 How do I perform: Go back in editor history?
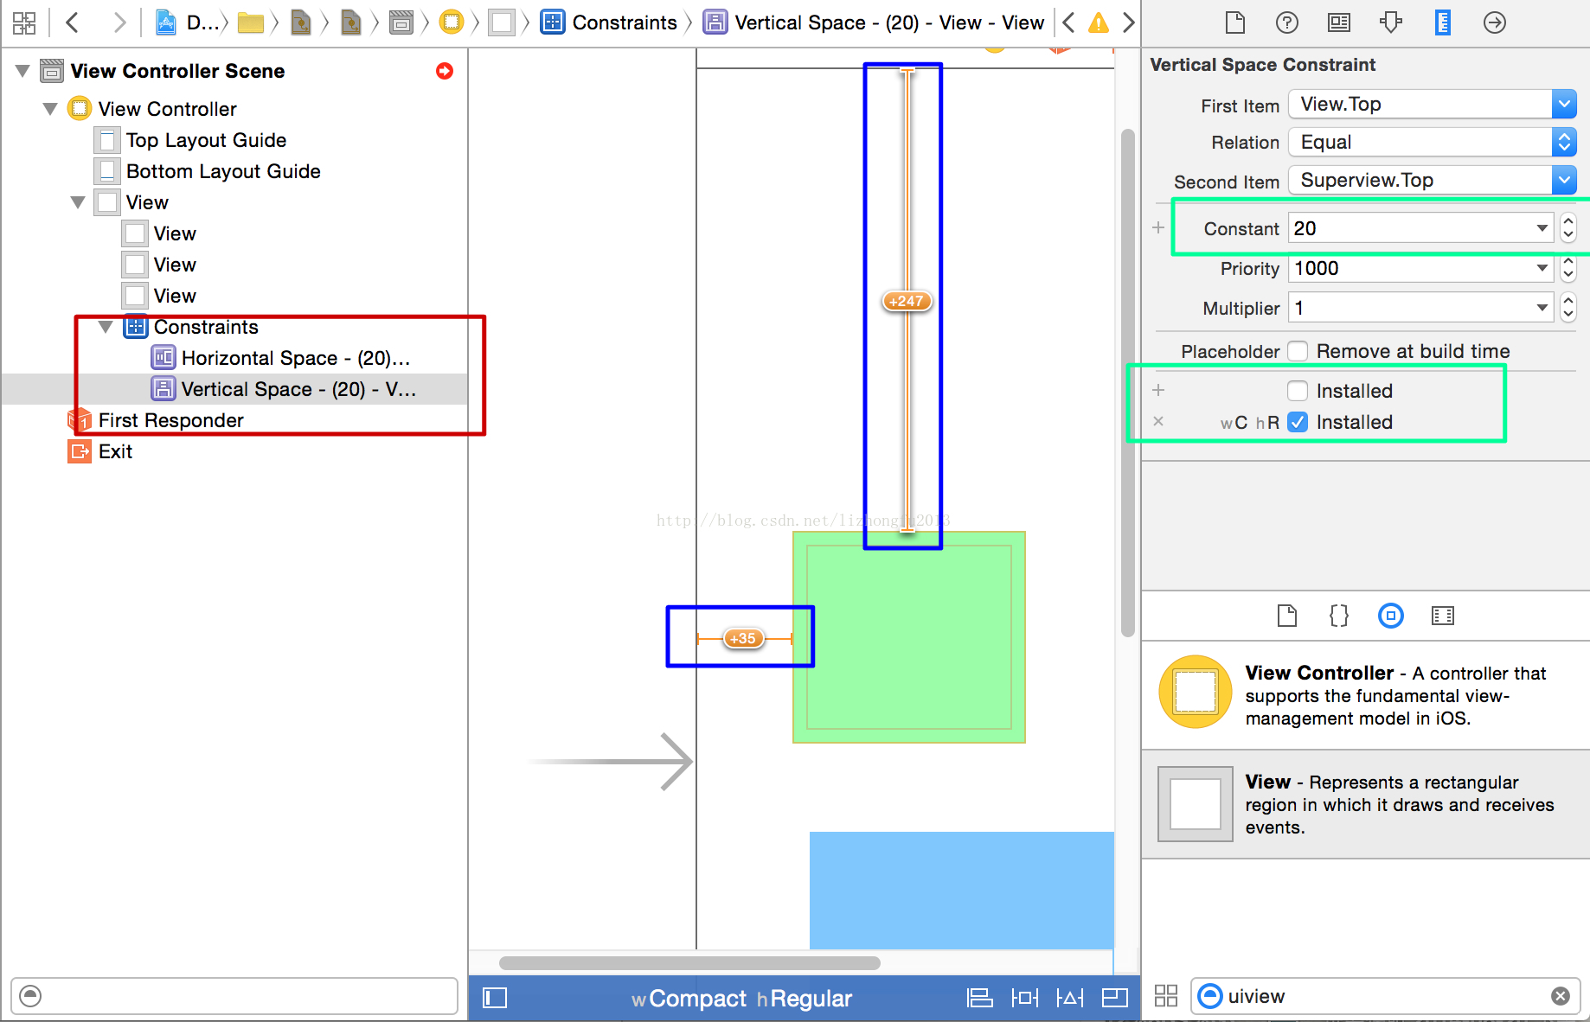(73, 22)
